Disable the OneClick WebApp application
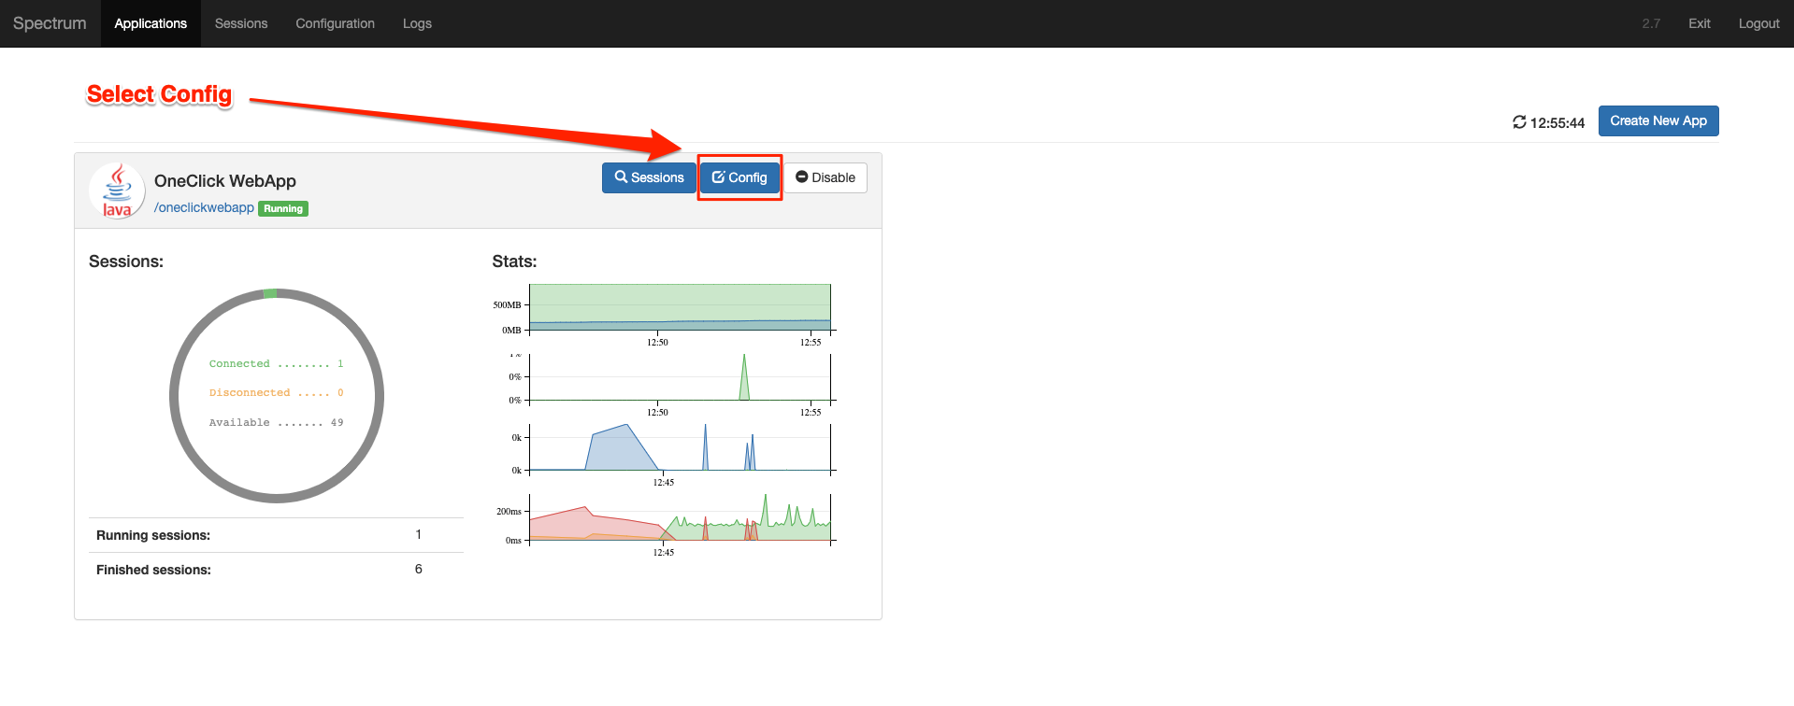The width and height of the screenshot is (1794, 706). tap(825, 177)
